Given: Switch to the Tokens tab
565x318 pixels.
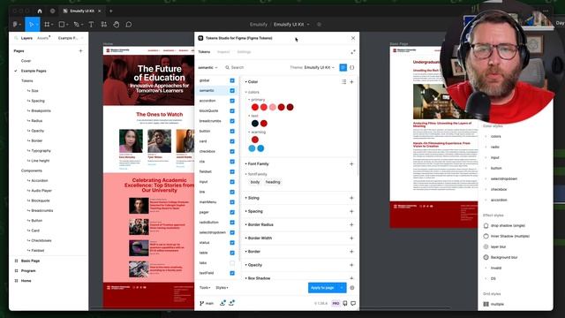Looking at the screenshot, I should [204, 52].
